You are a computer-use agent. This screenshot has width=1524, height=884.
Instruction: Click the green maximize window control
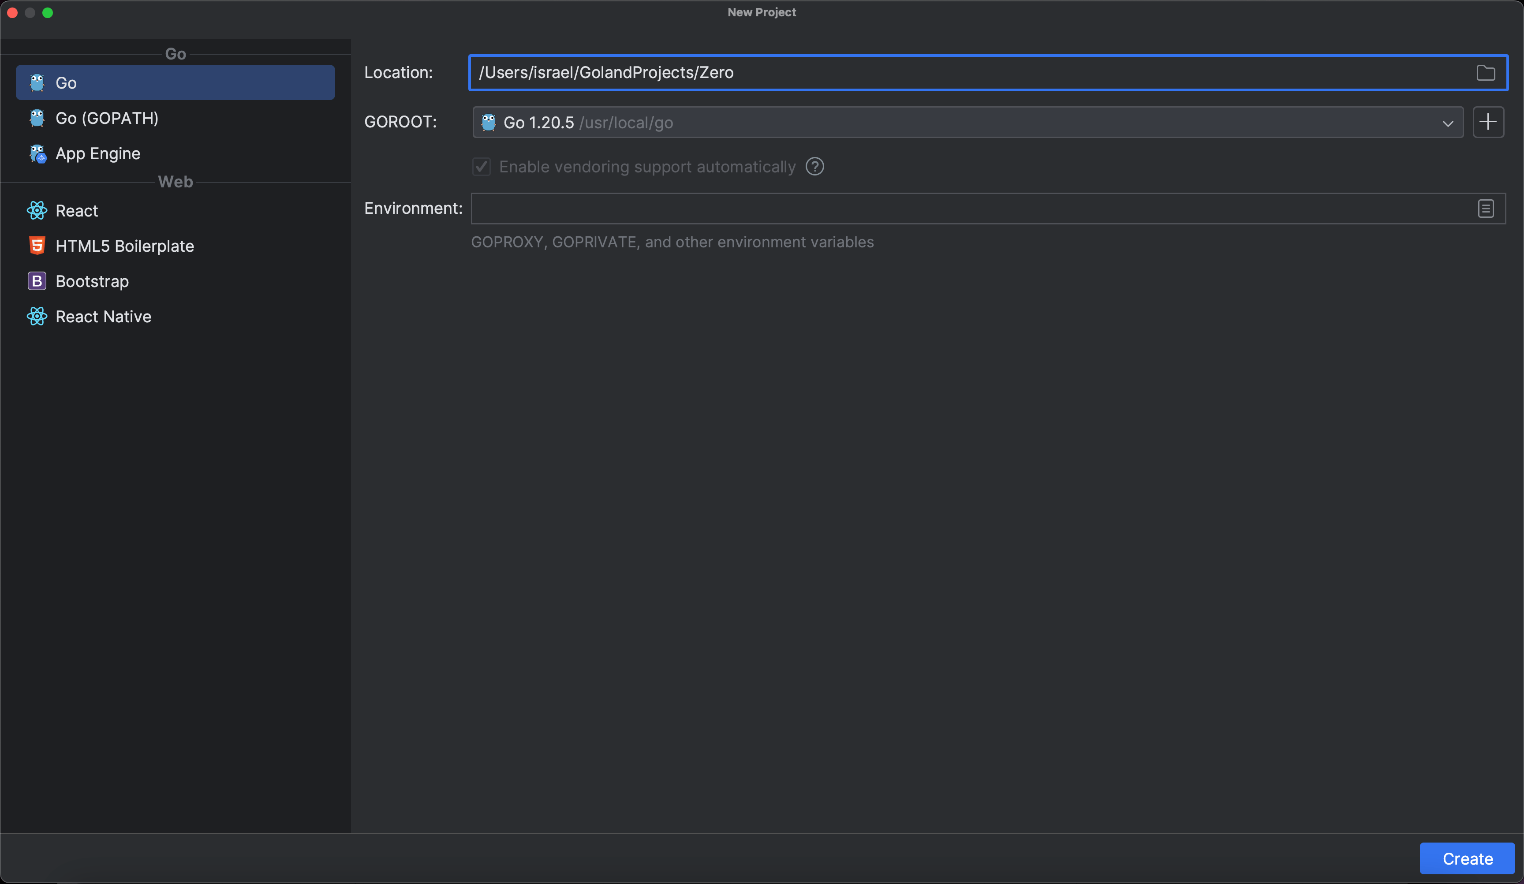(48, 12)
